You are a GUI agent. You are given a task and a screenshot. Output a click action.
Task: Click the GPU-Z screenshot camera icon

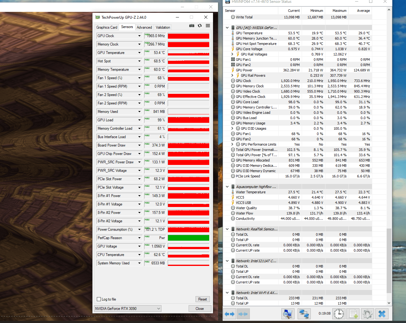192,26
